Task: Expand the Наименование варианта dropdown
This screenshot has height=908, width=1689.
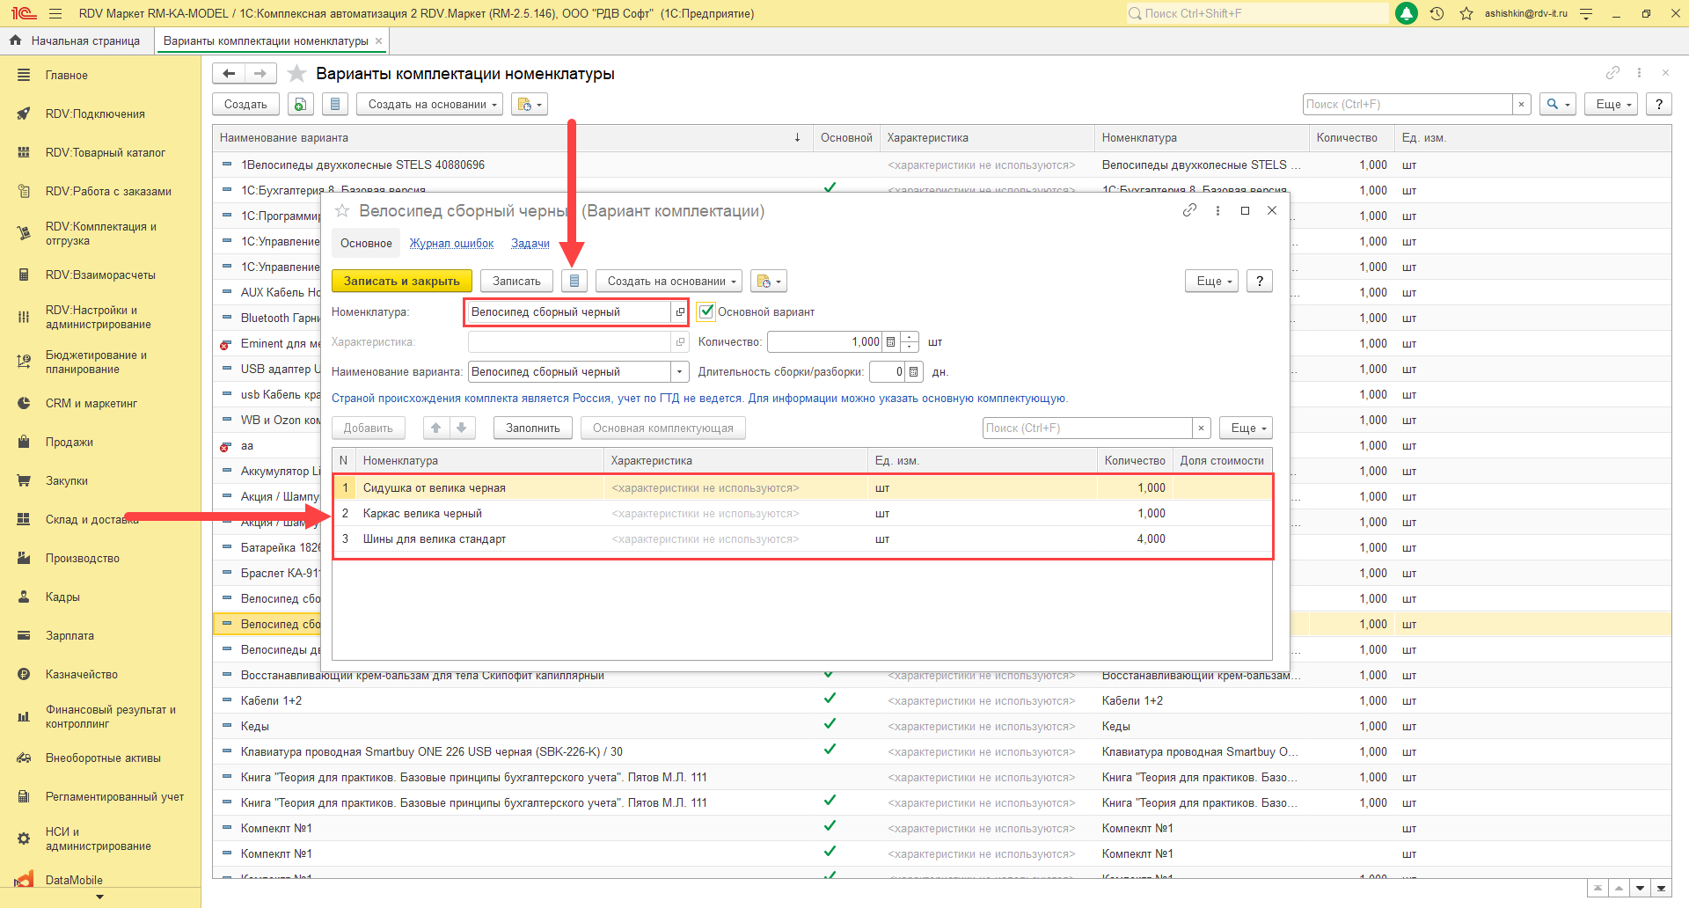Action: click(x=679, y=372)
